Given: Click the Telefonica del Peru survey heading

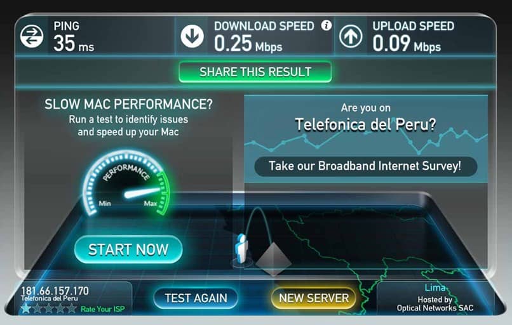Looking at the screenshot, I should click(365, 124).
